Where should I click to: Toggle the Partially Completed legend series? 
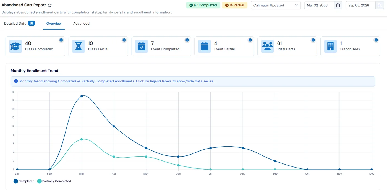[54, 181]
